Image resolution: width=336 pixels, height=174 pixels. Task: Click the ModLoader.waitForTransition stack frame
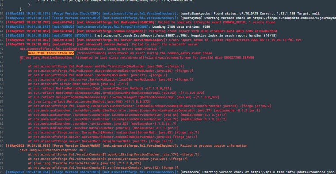pyautogui.click(x=106, y=67)
